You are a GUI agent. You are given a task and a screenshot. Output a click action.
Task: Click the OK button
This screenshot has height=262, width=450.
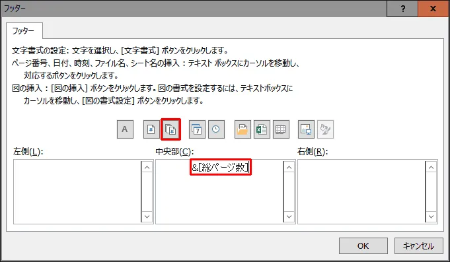[x=363, y=246]
